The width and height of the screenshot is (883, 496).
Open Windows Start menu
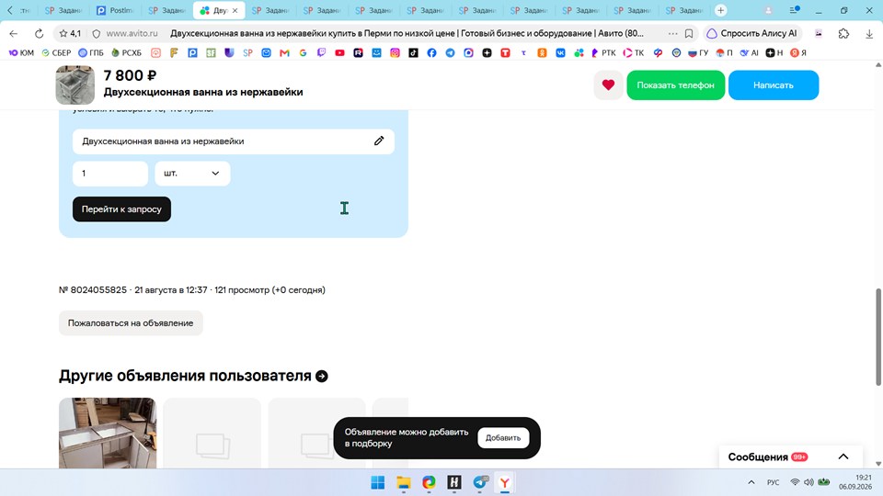[378, 482]
